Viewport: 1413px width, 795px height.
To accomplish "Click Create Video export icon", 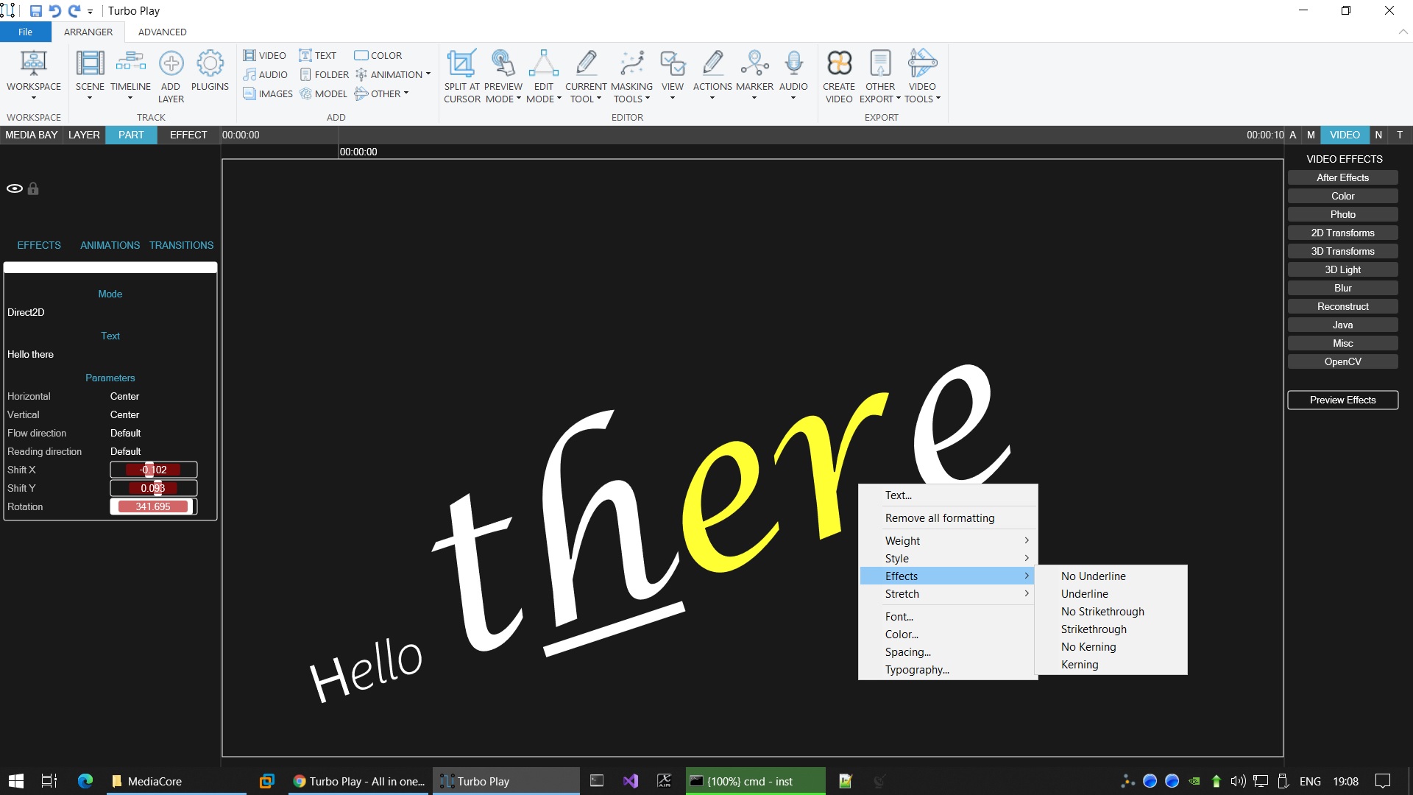I will coord(839,63).
